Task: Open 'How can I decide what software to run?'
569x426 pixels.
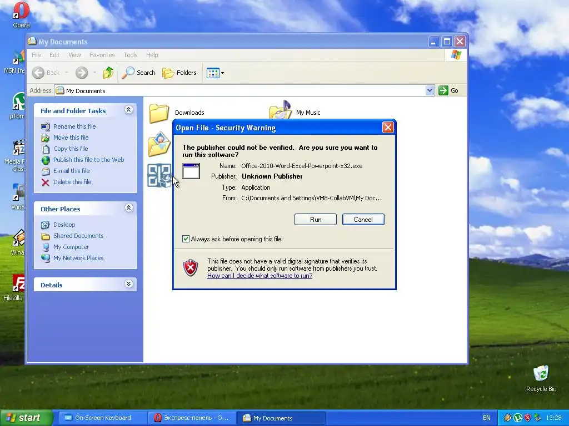Action: [260, 276]
